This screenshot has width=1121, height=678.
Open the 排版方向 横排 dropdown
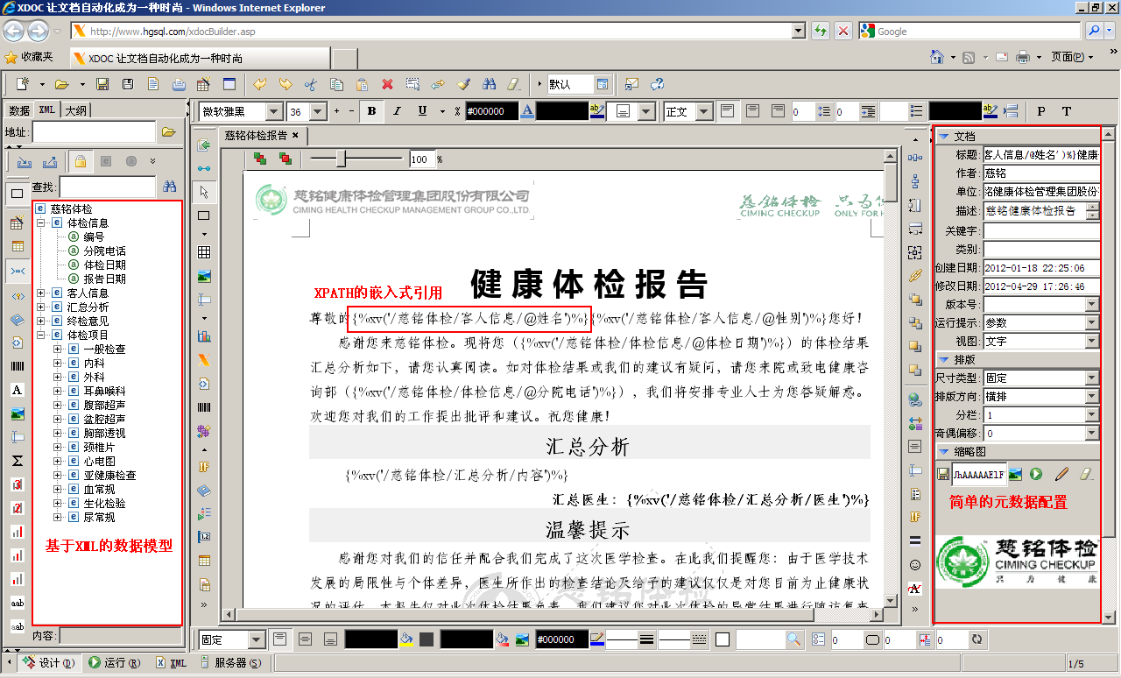point(1092,397)
